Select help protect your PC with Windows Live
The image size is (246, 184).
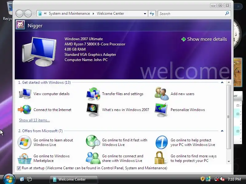(x=185, y=142)
